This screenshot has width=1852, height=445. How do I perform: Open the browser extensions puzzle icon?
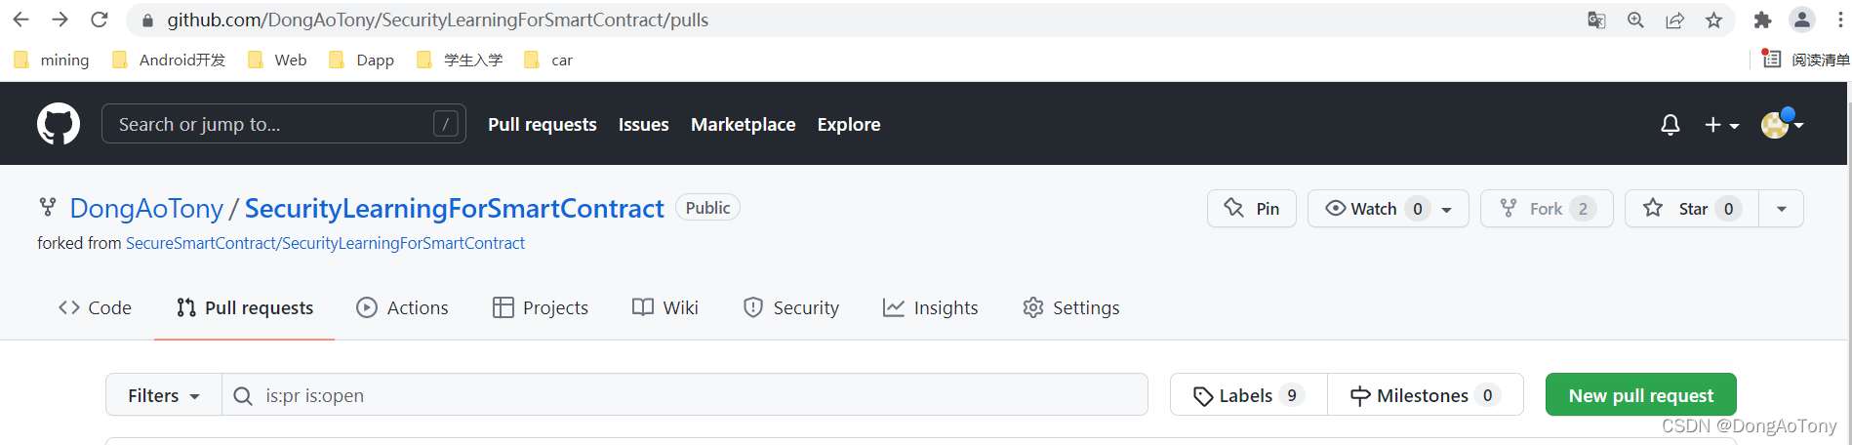click(1762, 20)
